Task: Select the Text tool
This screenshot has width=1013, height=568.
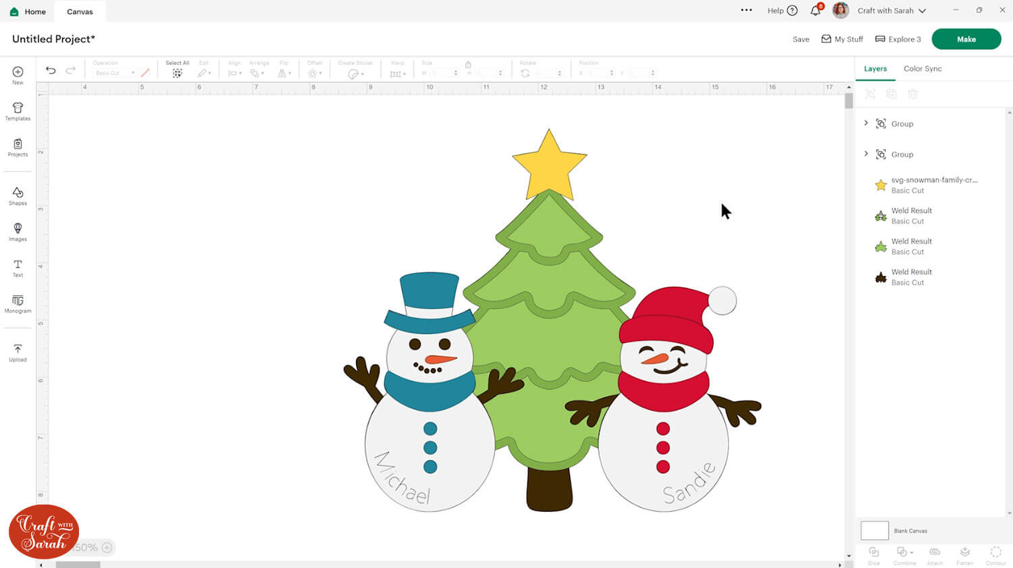Action: (18, 267)
